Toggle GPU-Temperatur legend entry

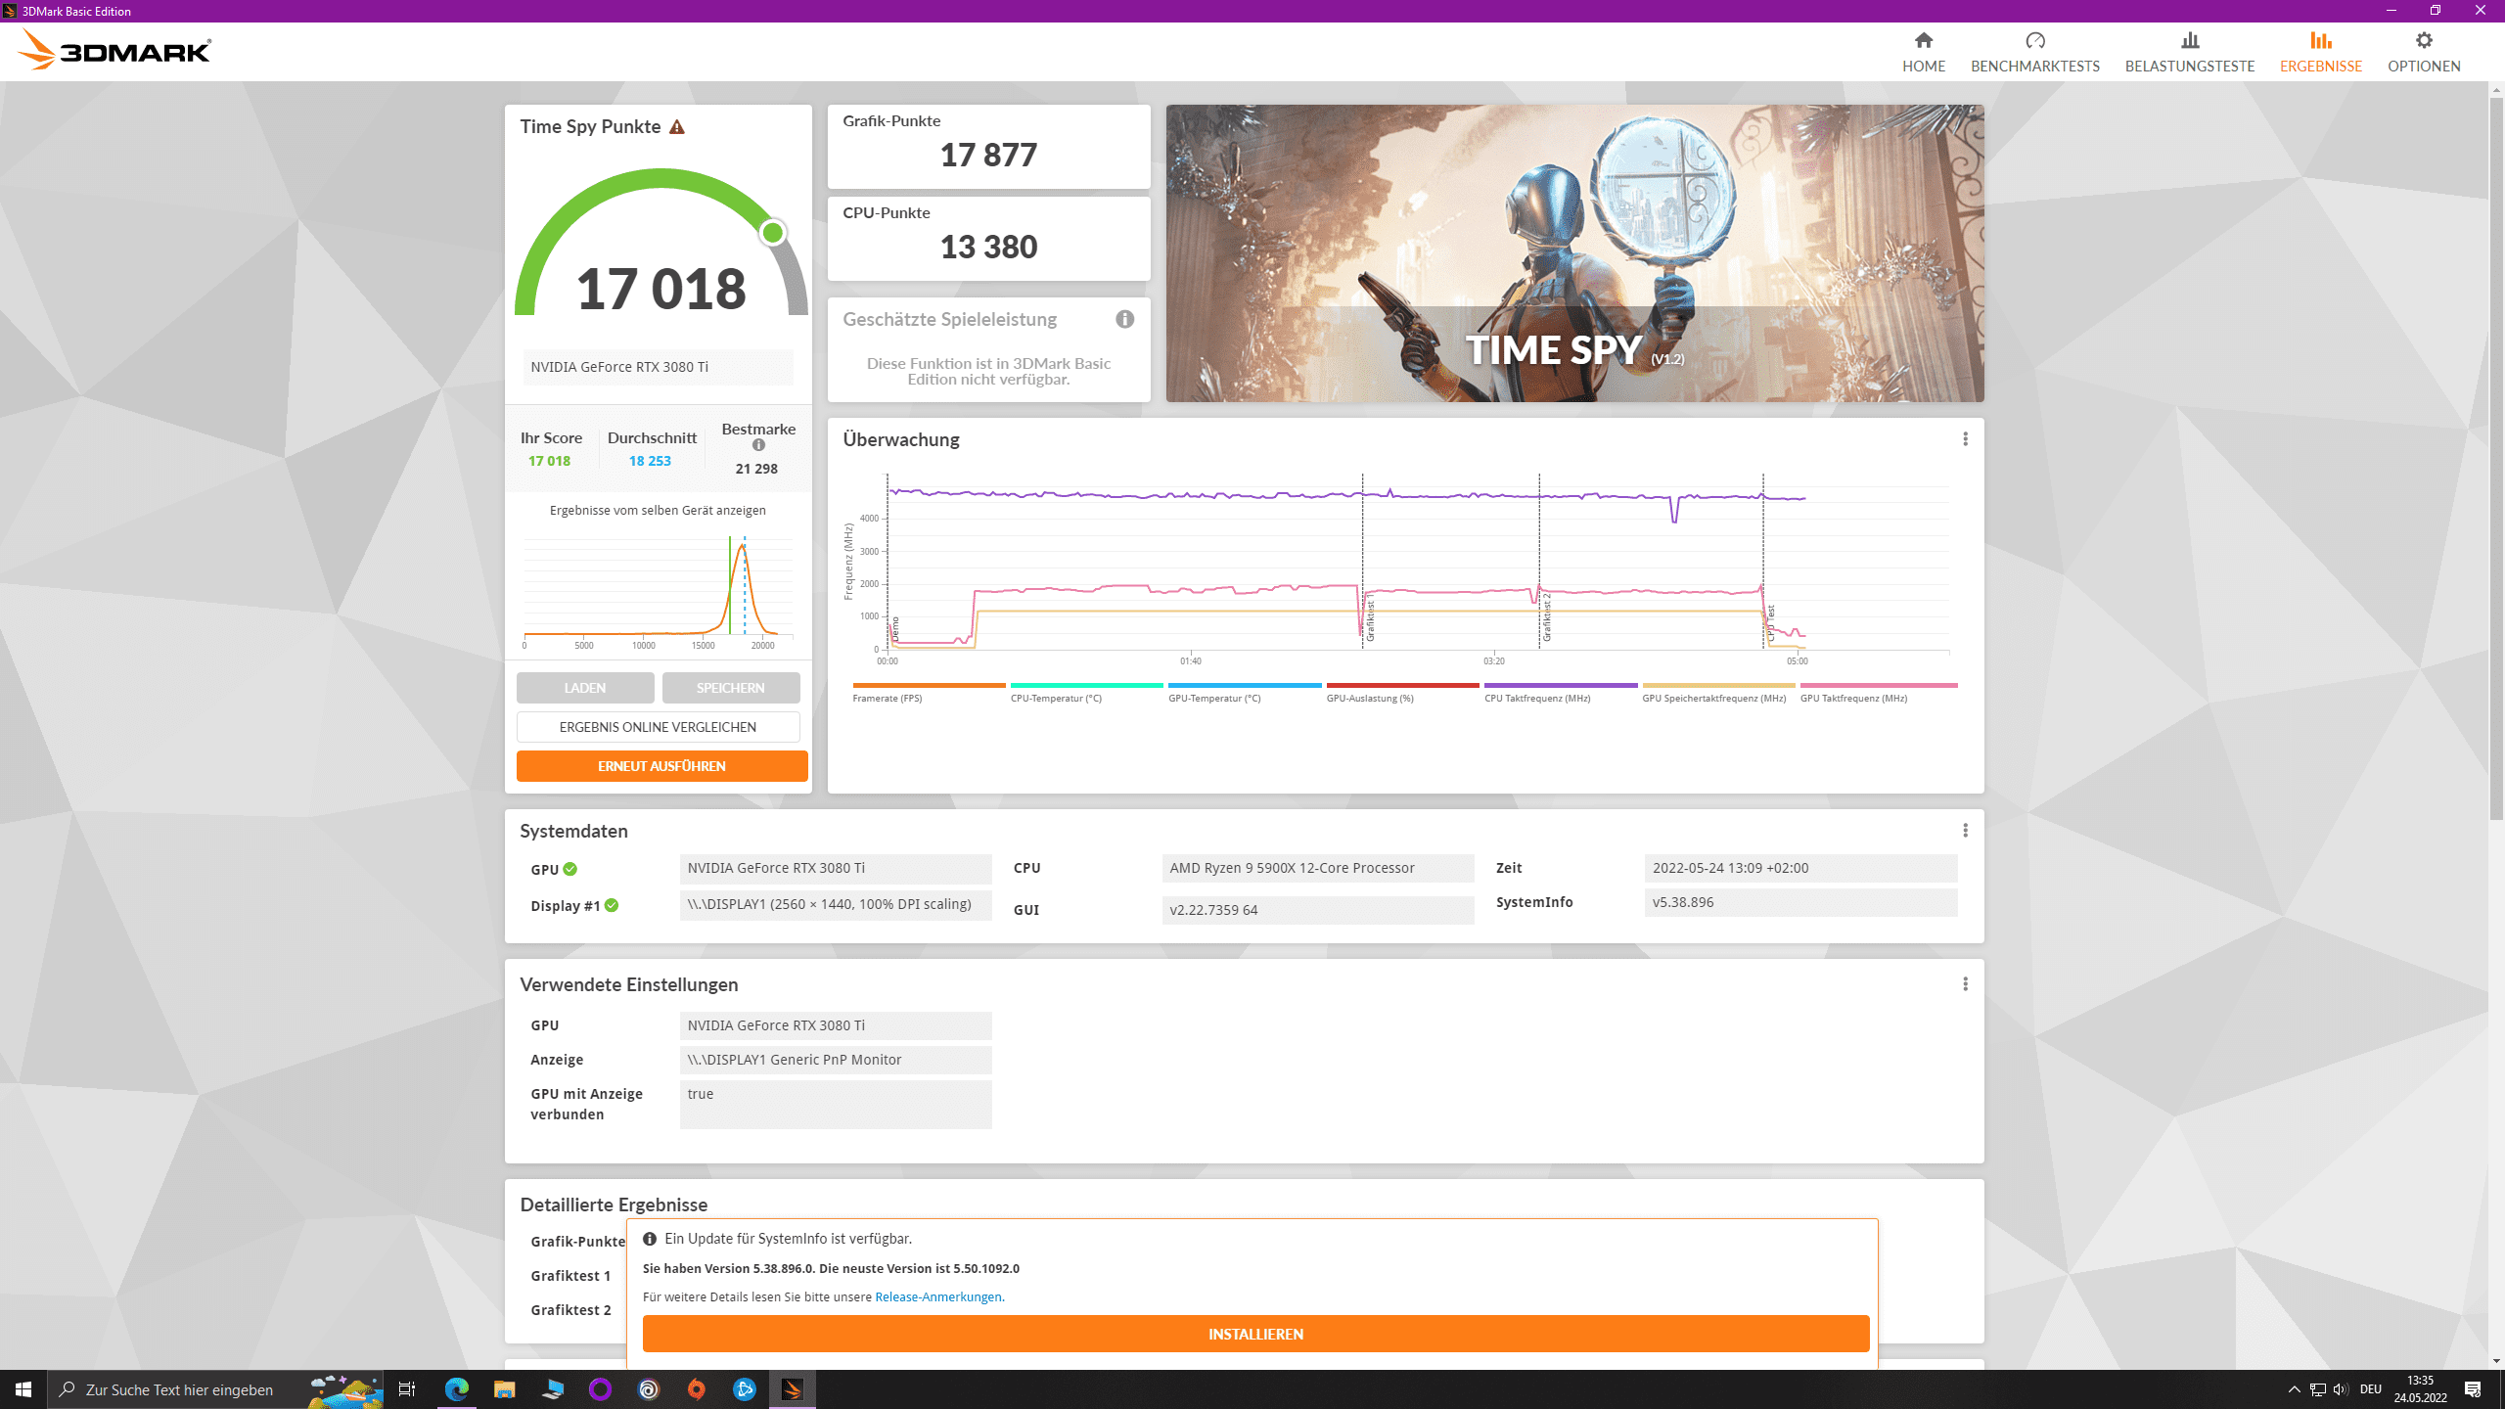(1245, 693)
